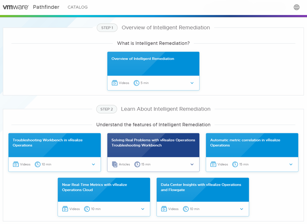Open Data Center Insights with Flowgate title
The height and width of the screenshot is (224, 307).
coord(201,187)
